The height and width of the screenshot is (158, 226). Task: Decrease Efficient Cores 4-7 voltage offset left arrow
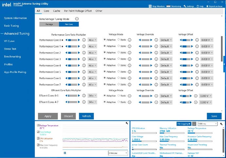[181, 102]
